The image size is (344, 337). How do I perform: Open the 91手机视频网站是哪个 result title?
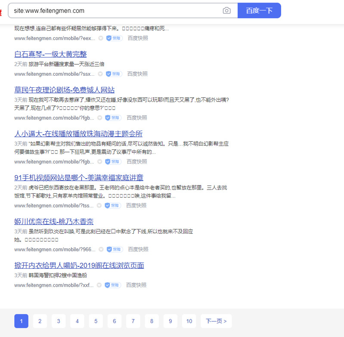point(79,178)
